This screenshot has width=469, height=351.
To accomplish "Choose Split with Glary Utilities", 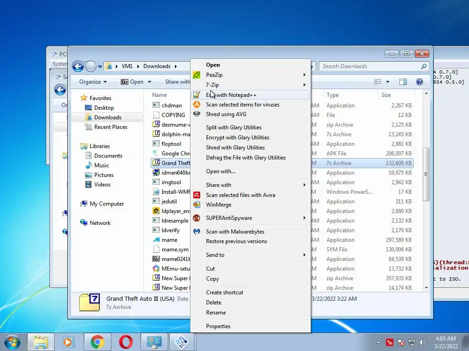I will click(234, 128).
